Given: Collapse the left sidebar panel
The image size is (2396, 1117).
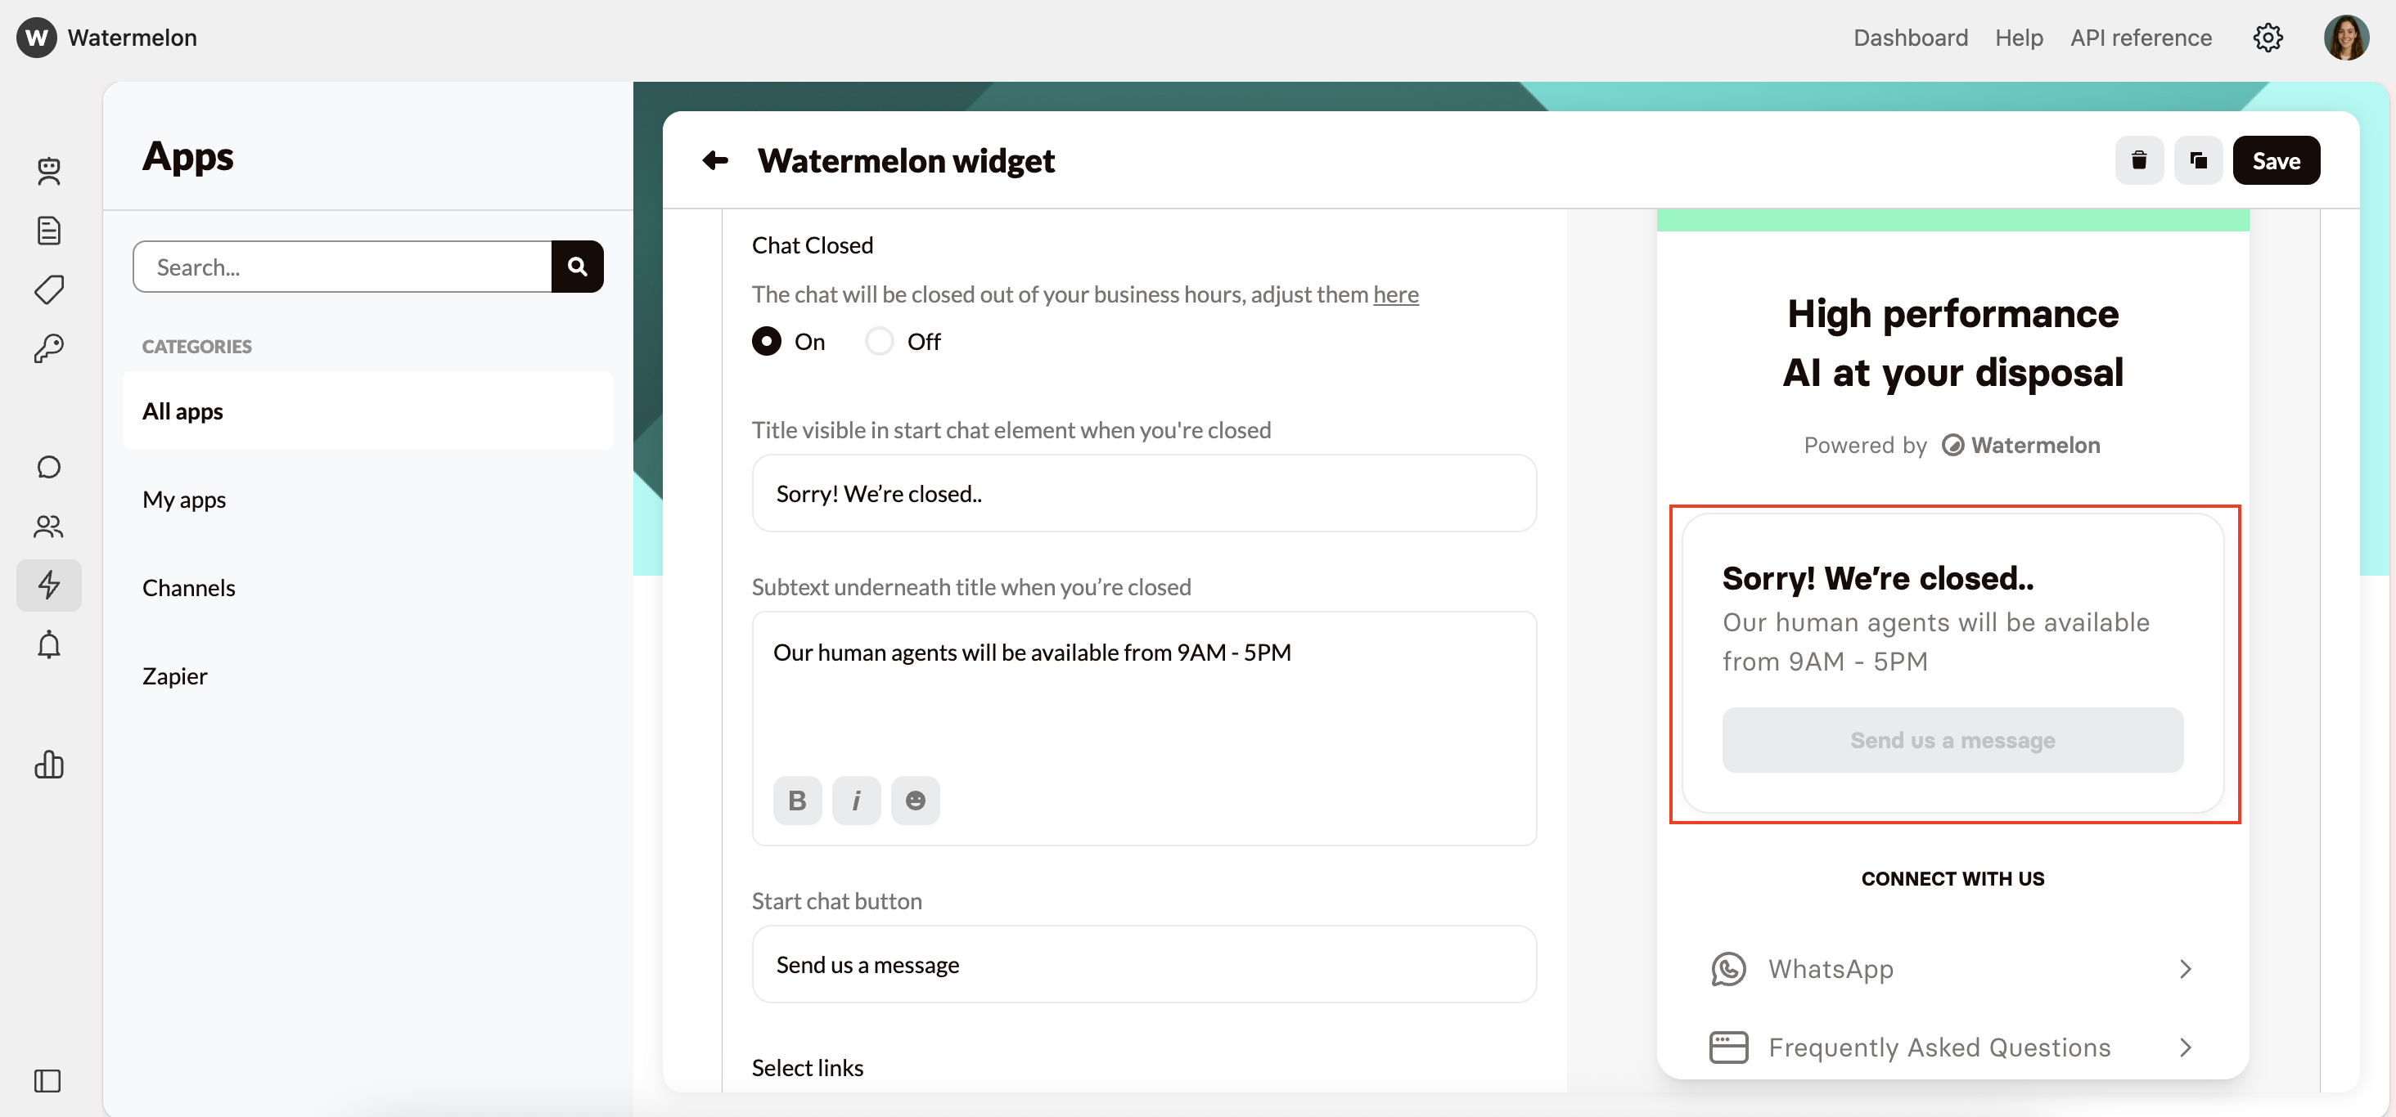Looking at the screenshot, I should (47, 1081).
